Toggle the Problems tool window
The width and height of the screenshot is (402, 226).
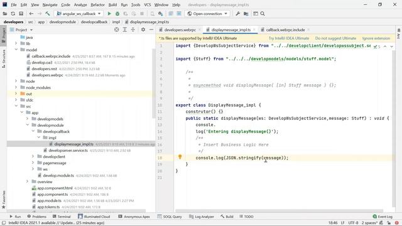click(x=36, y=217)
